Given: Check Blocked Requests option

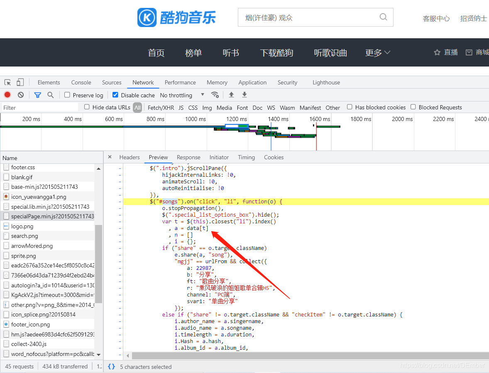Looking at the screenshot, I should 413,107.
